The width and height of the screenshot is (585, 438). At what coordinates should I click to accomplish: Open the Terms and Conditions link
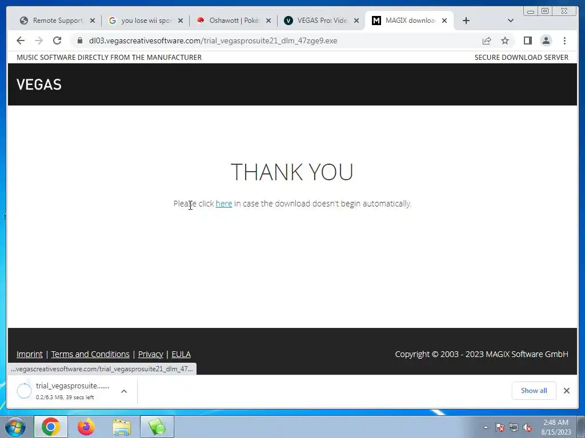[x=90, y=354]
